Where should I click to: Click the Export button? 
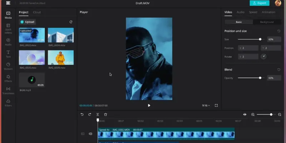click(x=260, y=3)
